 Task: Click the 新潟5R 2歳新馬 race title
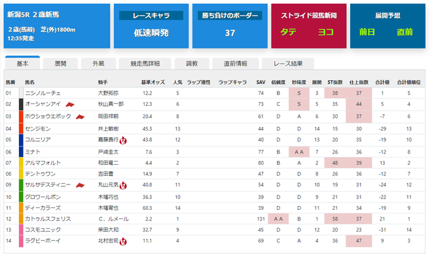pos(33,14)
